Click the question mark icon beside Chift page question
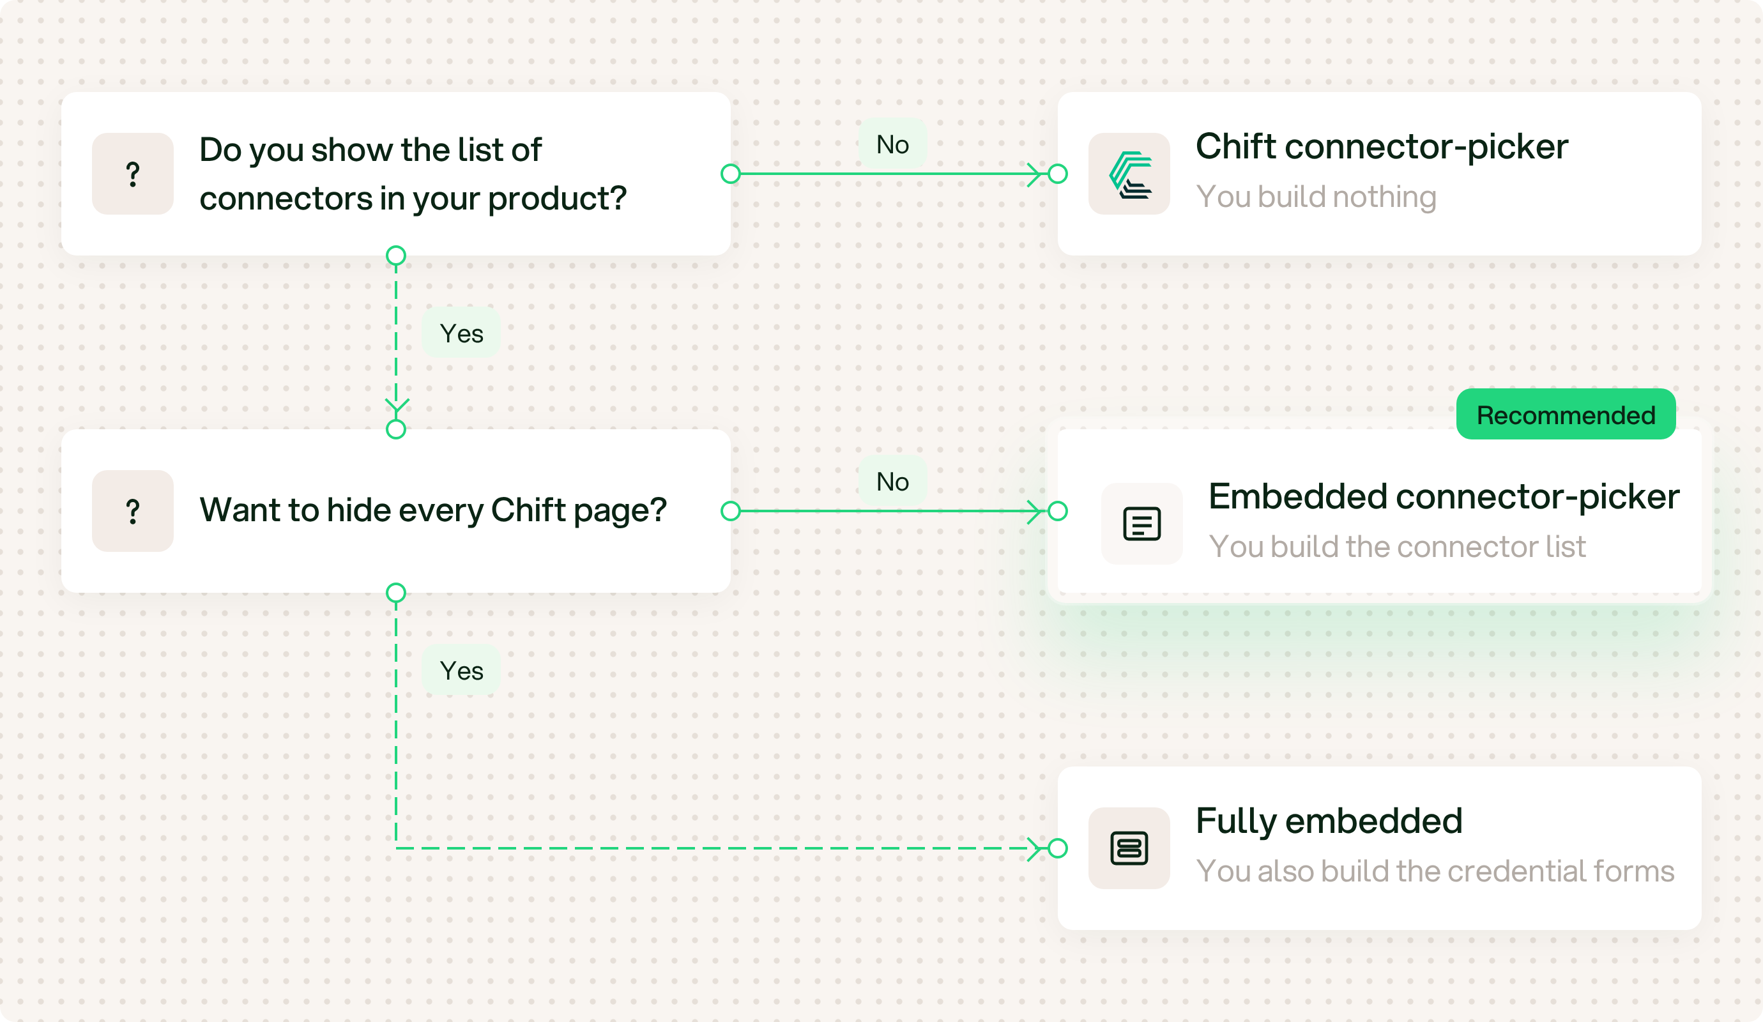This screenshot has width=1763, height=1022. pos(133,510)
